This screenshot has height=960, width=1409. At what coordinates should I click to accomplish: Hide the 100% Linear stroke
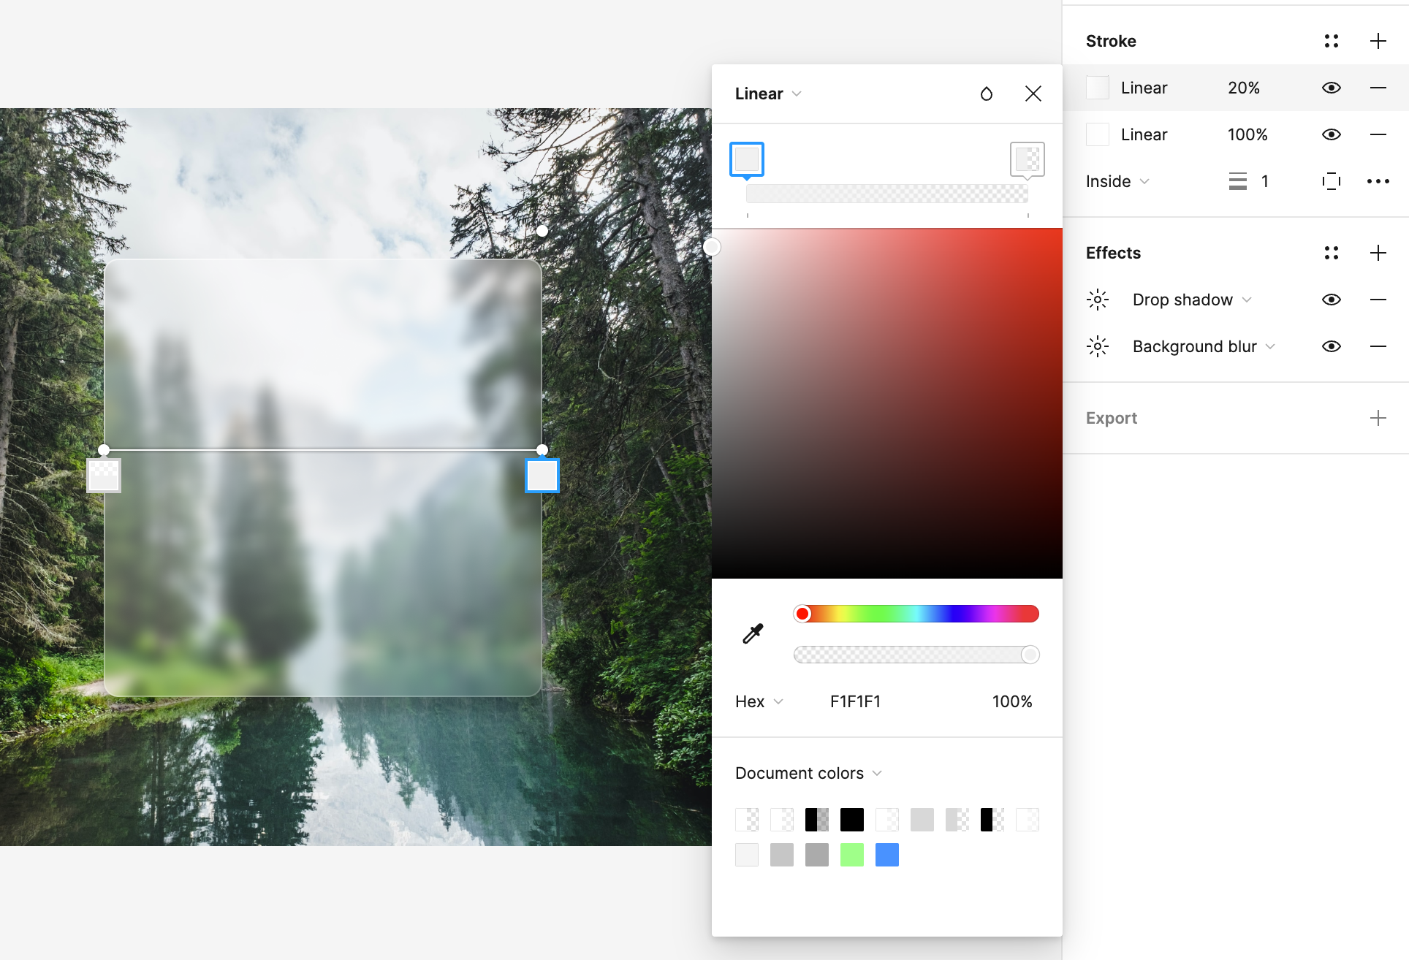1331,134
